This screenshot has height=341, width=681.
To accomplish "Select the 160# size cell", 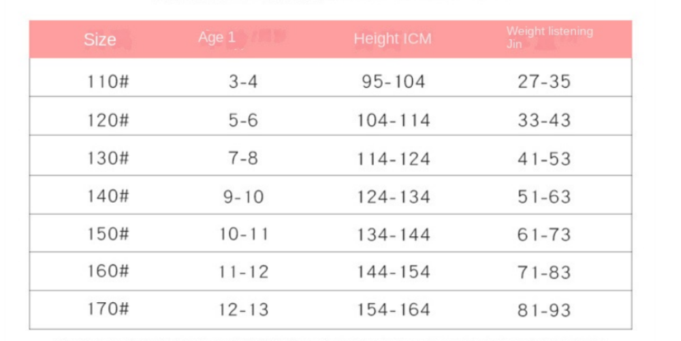I will 108,272.
